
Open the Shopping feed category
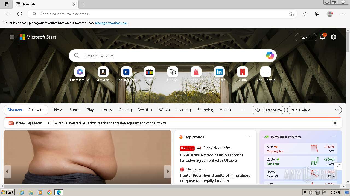pos(205,110)
